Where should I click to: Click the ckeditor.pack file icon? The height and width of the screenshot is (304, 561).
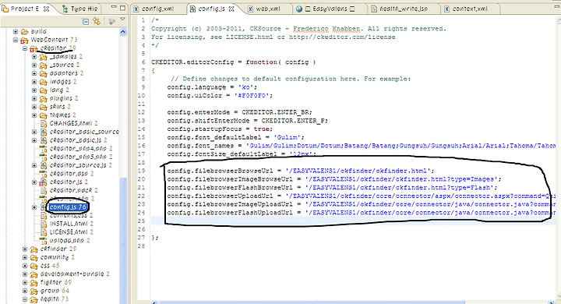44,190
